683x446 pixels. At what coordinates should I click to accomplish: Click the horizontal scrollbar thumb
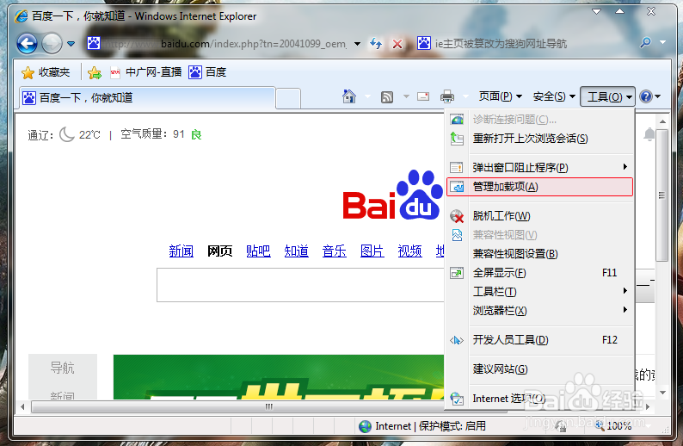click(269, 406)
